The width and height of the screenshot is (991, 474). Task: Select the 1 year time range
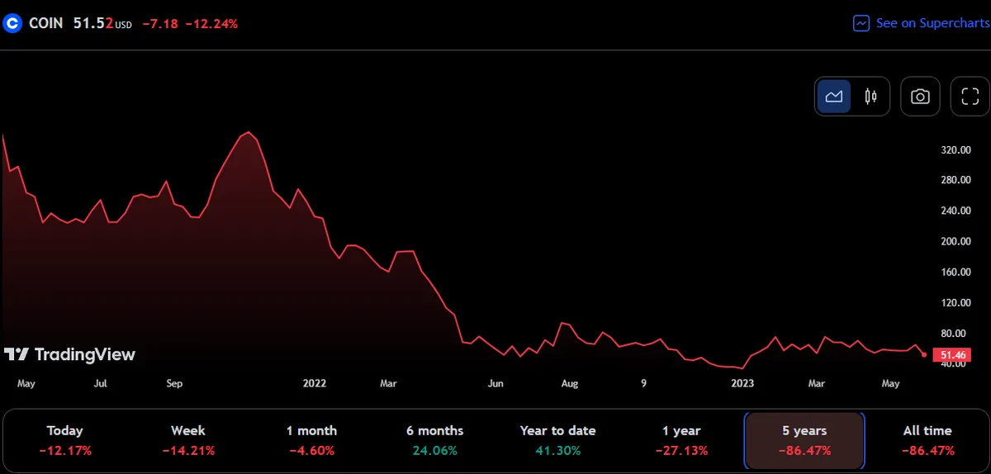[x=680, y=440]
